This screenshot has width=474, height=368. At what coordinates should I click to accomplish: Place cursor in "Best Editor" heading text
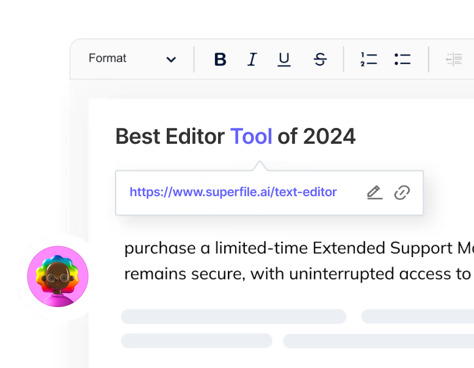click(170, 136)
